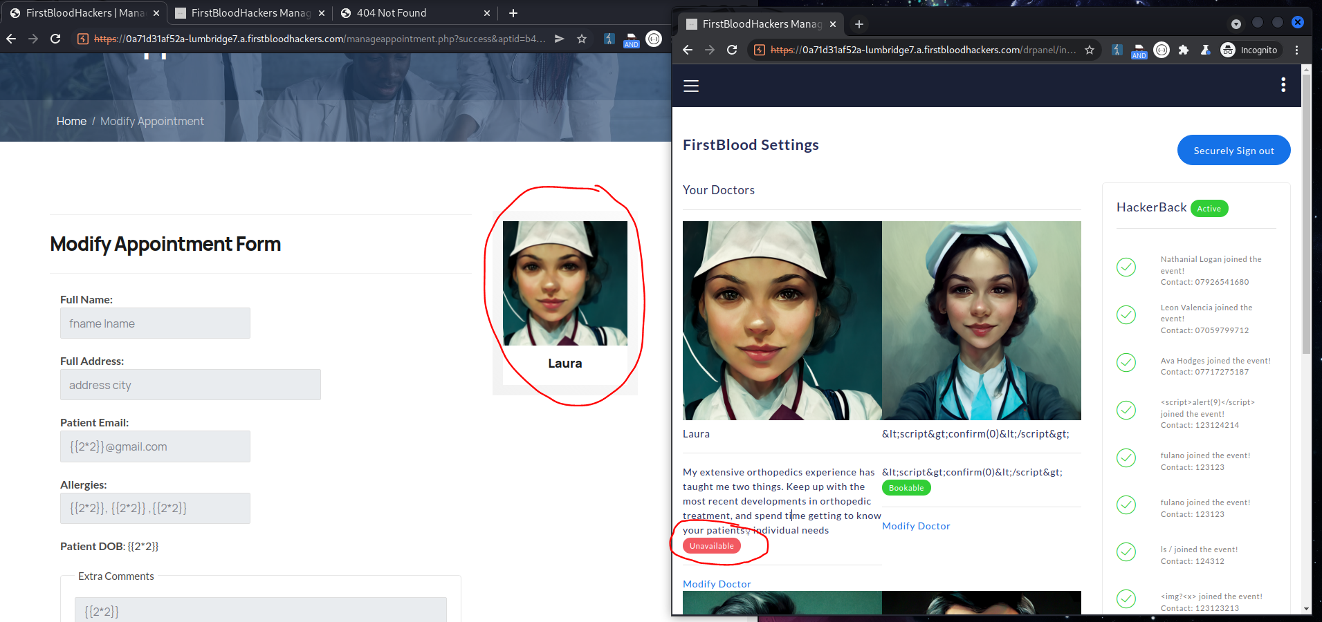
Task: Click Modify Doctor link under the script-named doctor
Action: point(916,526)
